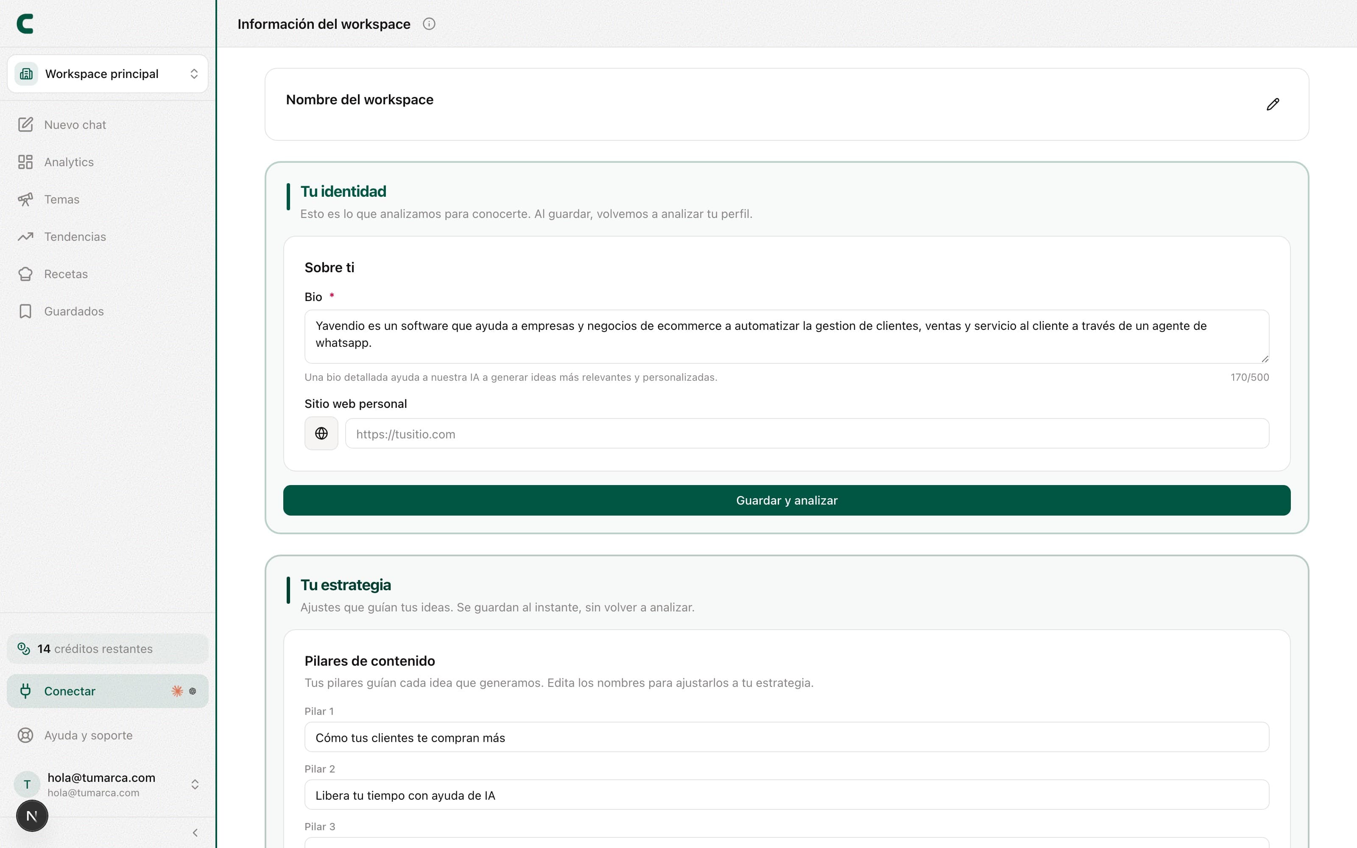Click the "170/500" character counter
1357x848 pixels.
[1250, 377]
